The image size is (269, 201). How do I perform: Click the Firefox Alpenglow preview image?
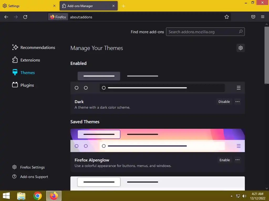[x=158, y=141]
